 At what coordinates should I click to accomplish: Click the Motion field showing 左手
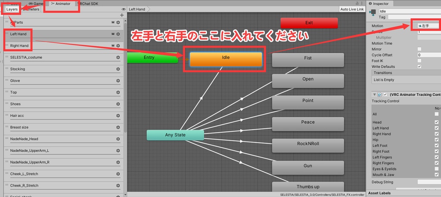pyautogui.click(x=429, y=26)
